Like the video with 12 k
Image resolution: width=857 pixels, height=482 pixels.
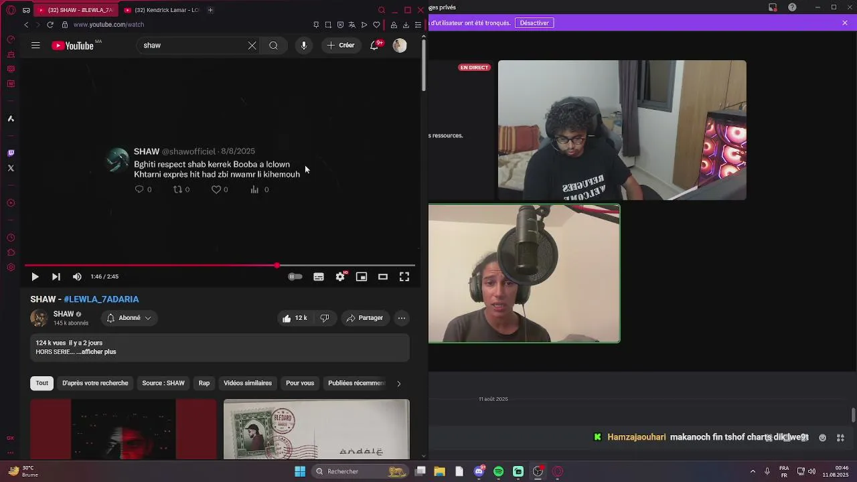click(295, 318)
